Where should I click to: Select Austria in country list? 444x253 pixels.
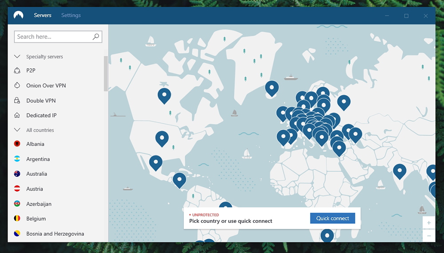click(35, 189)
